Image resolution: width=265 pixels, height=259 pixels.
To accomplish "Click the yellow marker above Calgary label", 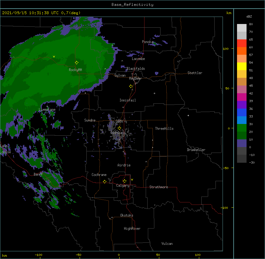I will (125, 181).
